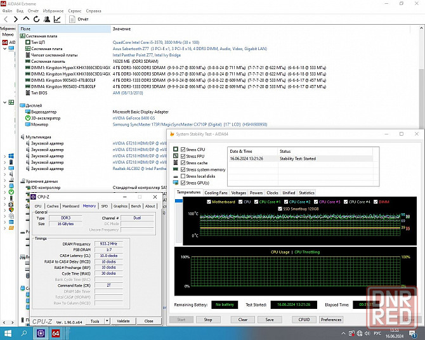The width and height of the screenshot is (425, 340).
Task: Switch to the Powers tab
Action: pyautogui.click(x=256, y=193)
